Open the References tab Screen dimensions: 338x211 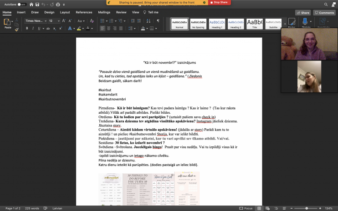click(x=84, y=12)
